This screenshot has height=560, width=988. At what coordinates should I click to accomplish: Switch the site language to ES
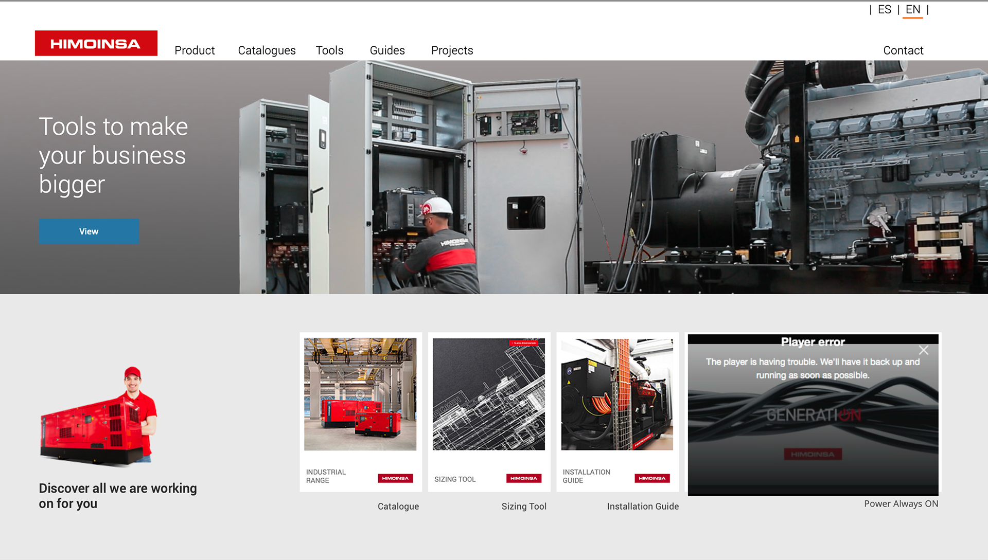tap(884, 10)
